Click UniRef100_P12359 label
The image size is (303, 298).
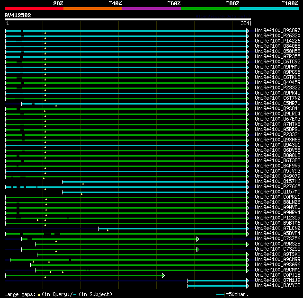pos(277,218)
